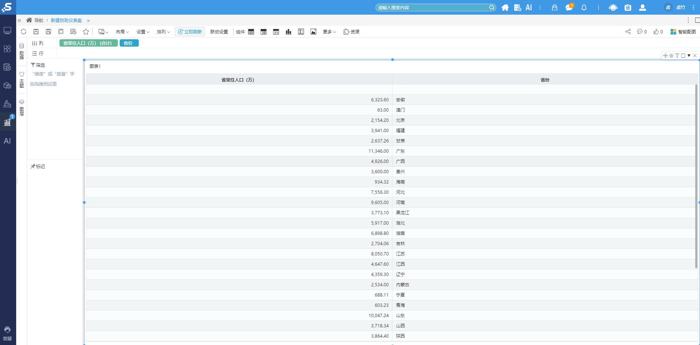Image resolution: width=700 pixels, height=345 pixels.
Task: Click the 智能配图 smart chart button
Action: 683,32
